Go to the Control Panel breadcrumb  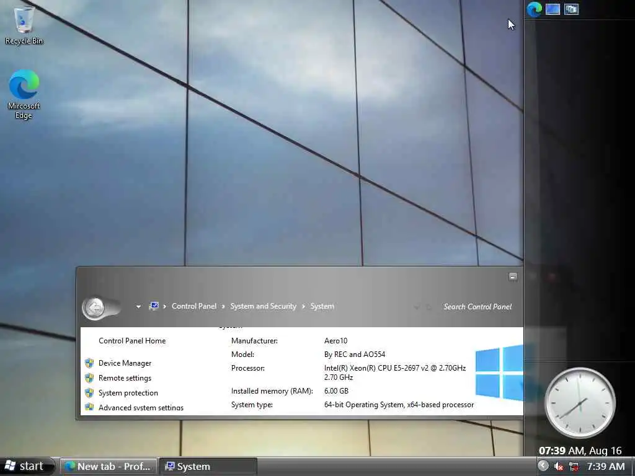point(194,306)
